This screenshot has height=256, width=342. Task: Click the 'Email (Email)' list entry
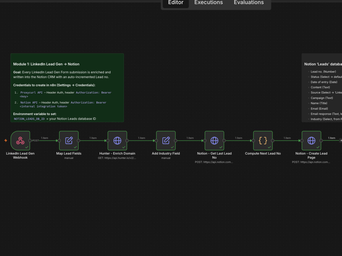pyautogui.click(x=319, y=109)
